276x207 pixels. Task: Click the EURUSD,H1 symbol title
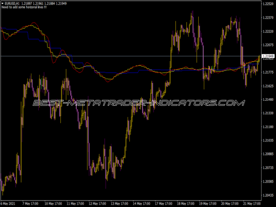pos(13,4)
